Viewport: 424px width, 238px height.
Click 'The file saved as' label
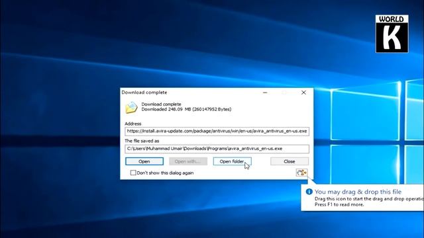click(142, 141)
